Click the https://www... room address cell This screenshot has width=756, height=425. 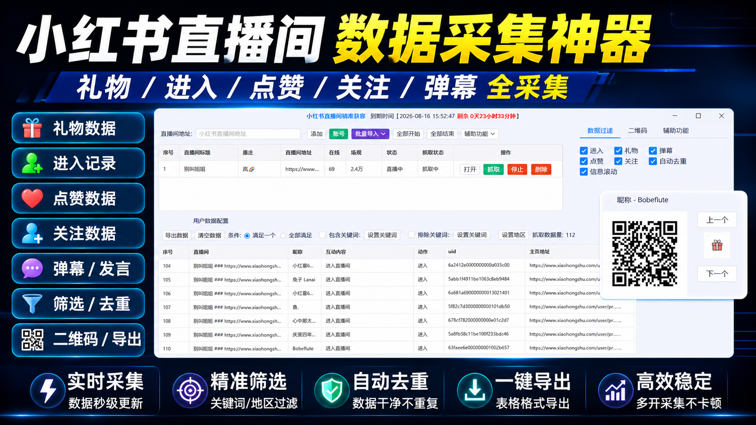click(x=302, y=169)
